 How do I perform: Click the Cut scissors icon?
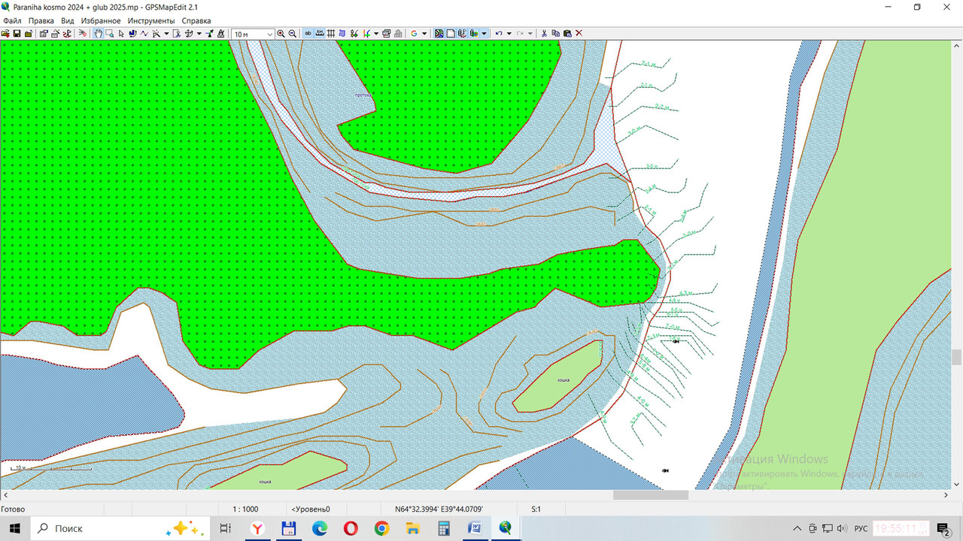[x=544, y=34]
